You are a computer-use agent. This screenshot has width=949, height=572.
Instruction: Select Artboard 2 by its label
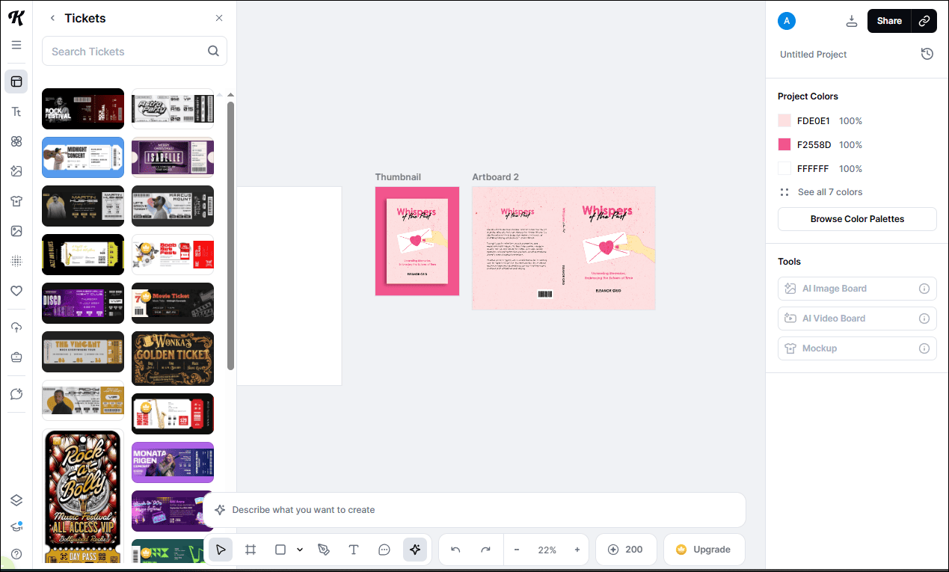point(494,176)
